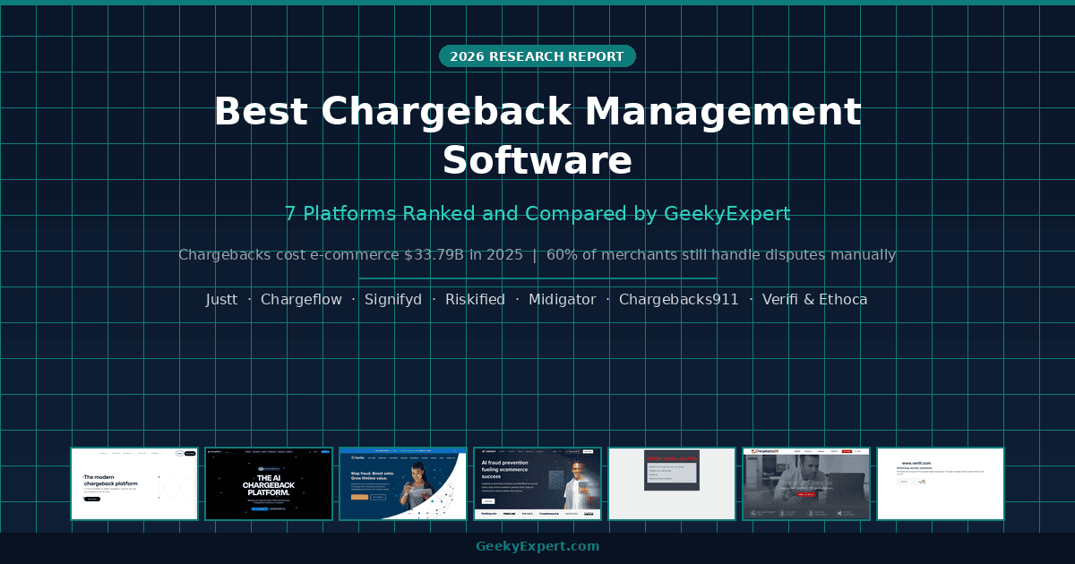Click the Signifyd name in platform list
This screenshot has width=1075, height=564.
click(393, 300)
